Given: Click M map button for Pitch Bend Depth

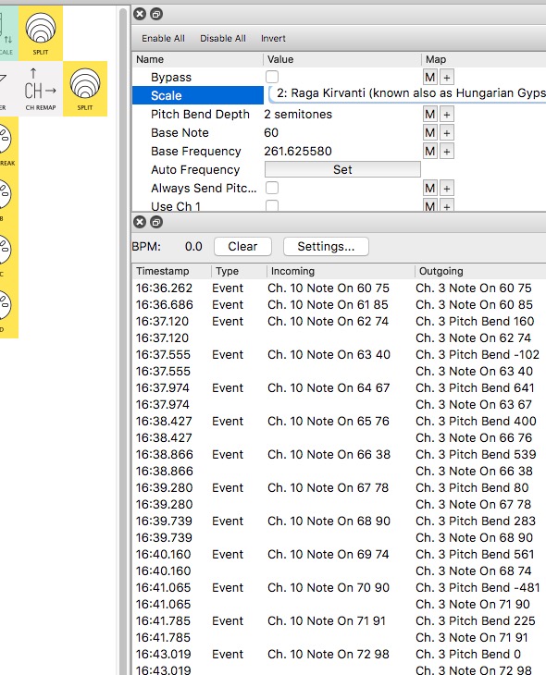Looking at the screenshot, I should 430,114.
